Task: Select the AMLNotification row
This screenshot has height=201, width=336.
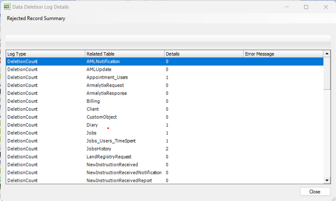Action: (103, 62)
